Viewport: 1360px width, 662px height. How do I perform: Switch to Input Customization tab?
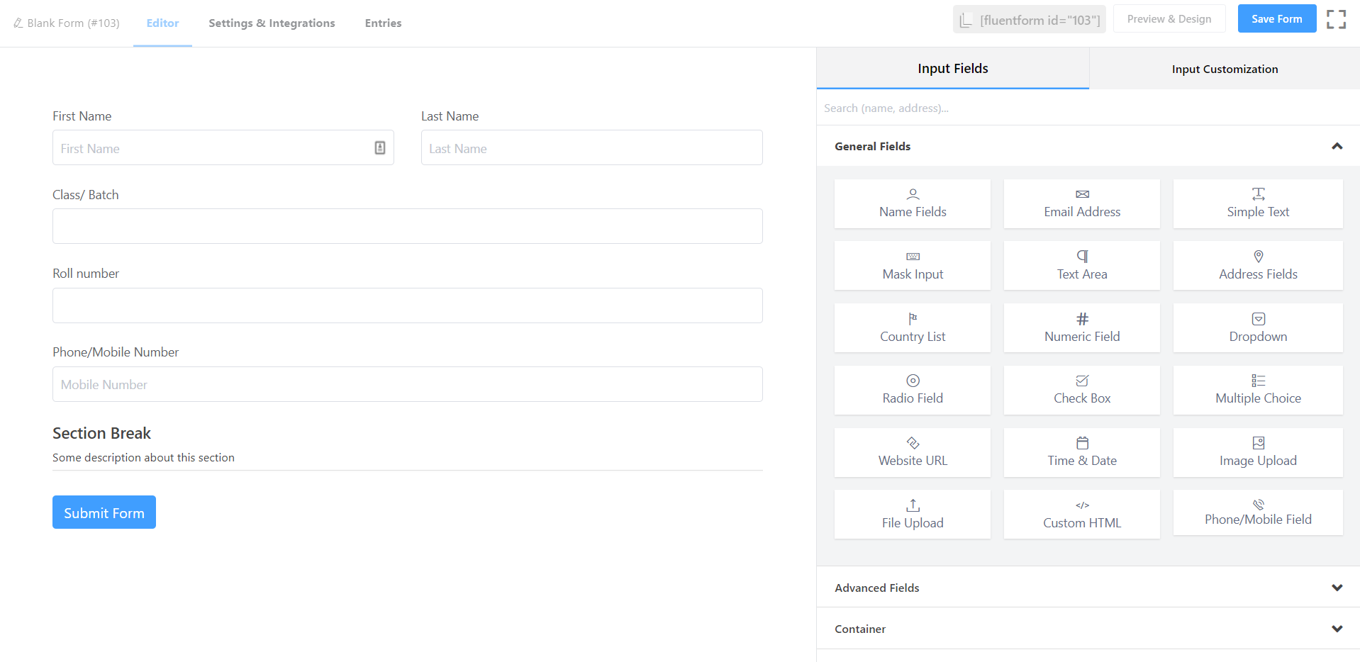[x=1225, y=69]
